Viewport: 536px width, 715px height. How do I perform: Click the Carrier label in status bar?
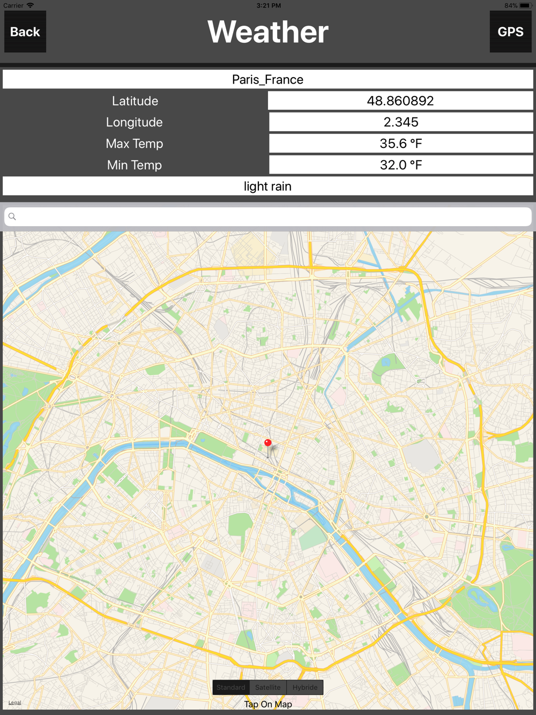click(13, 5)
